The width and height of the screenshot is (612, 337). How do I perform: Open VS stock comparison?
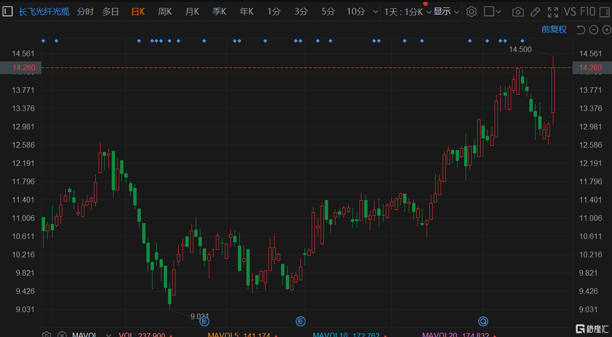pos(570,11)
